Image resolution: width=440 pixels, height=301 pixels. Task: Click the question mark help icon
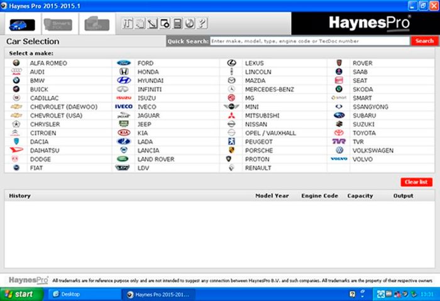click(x=202, y=23)
